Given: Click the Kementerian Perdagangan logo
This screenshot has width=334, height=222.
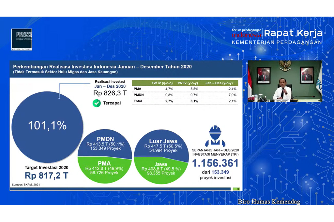Looking at the screenshot, I should pos(22,40).
